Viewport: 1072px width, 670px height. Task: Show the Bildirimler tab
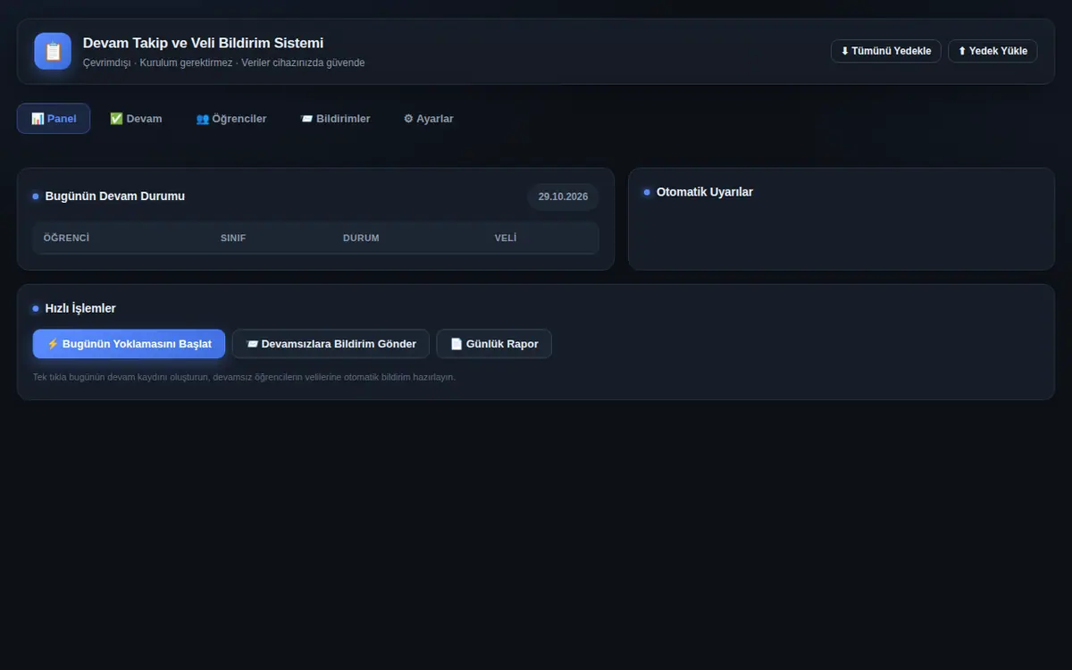tap(335, 119)
